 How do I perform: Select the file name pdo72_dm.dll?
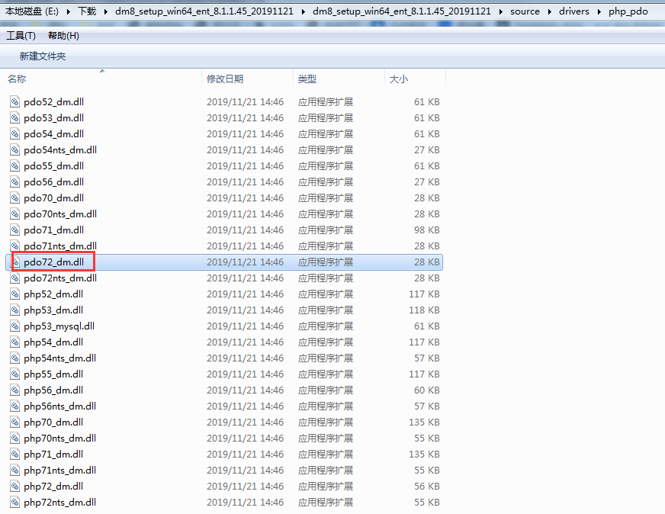coord(54,262)
